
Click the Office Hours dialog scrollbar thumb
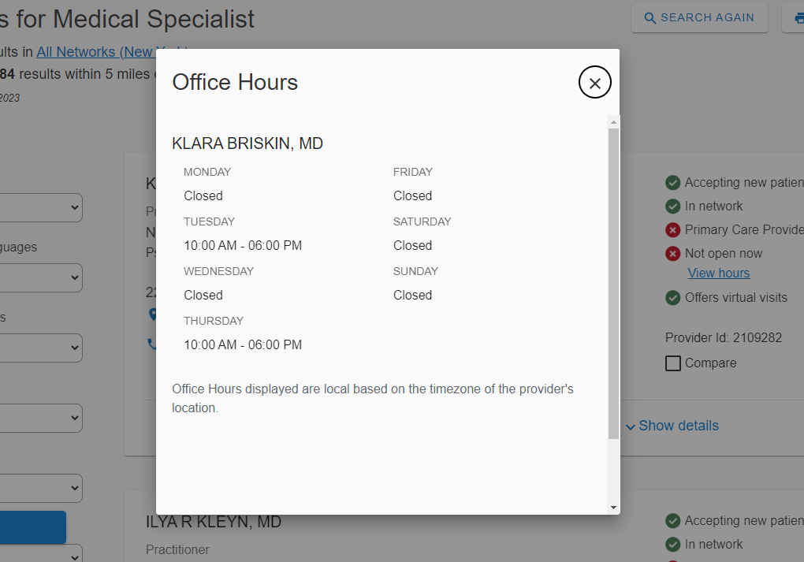[x=613, y=284]
